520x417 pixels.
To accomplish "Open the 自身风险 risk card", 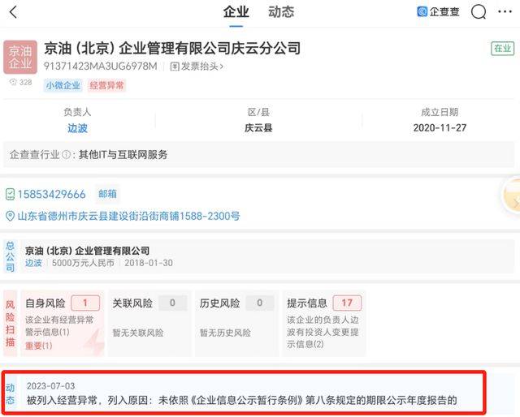I will pyautogui.click(x=63, y=322).
